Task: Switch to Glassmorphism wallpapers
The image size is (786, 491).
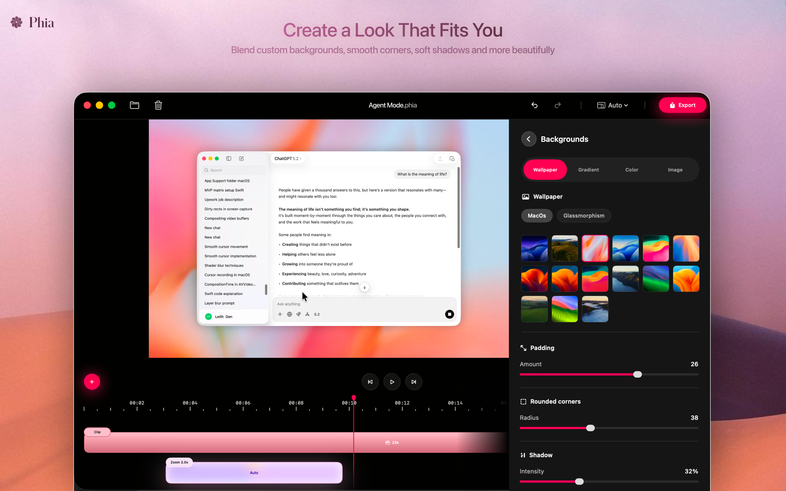Action: tap(584, 215)
